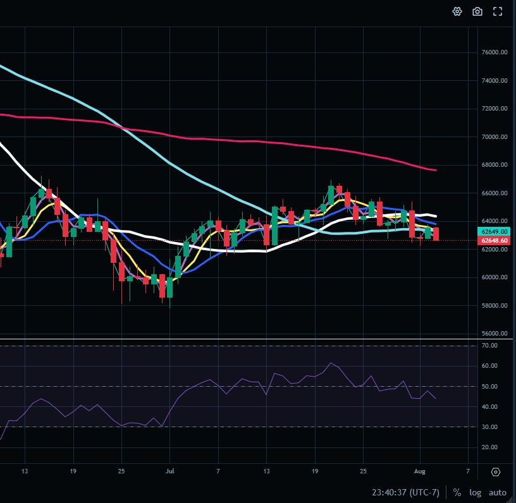The image size is (516, 503).
Task: Select the end of the pink moving average line
Action: [x=436, y=170]
